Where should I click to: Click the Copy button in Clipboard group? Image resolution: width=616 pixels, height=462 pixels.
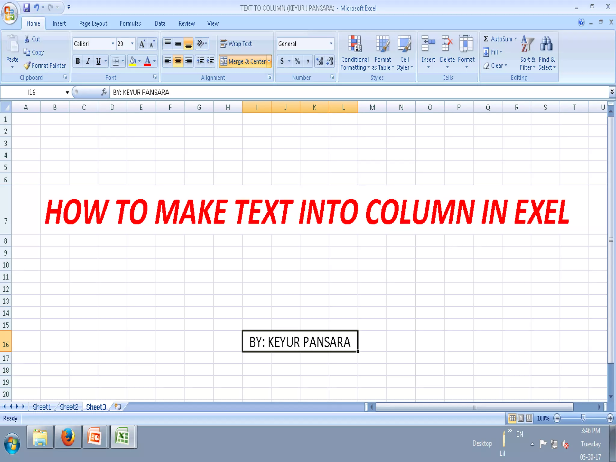[x=34, y=52]
